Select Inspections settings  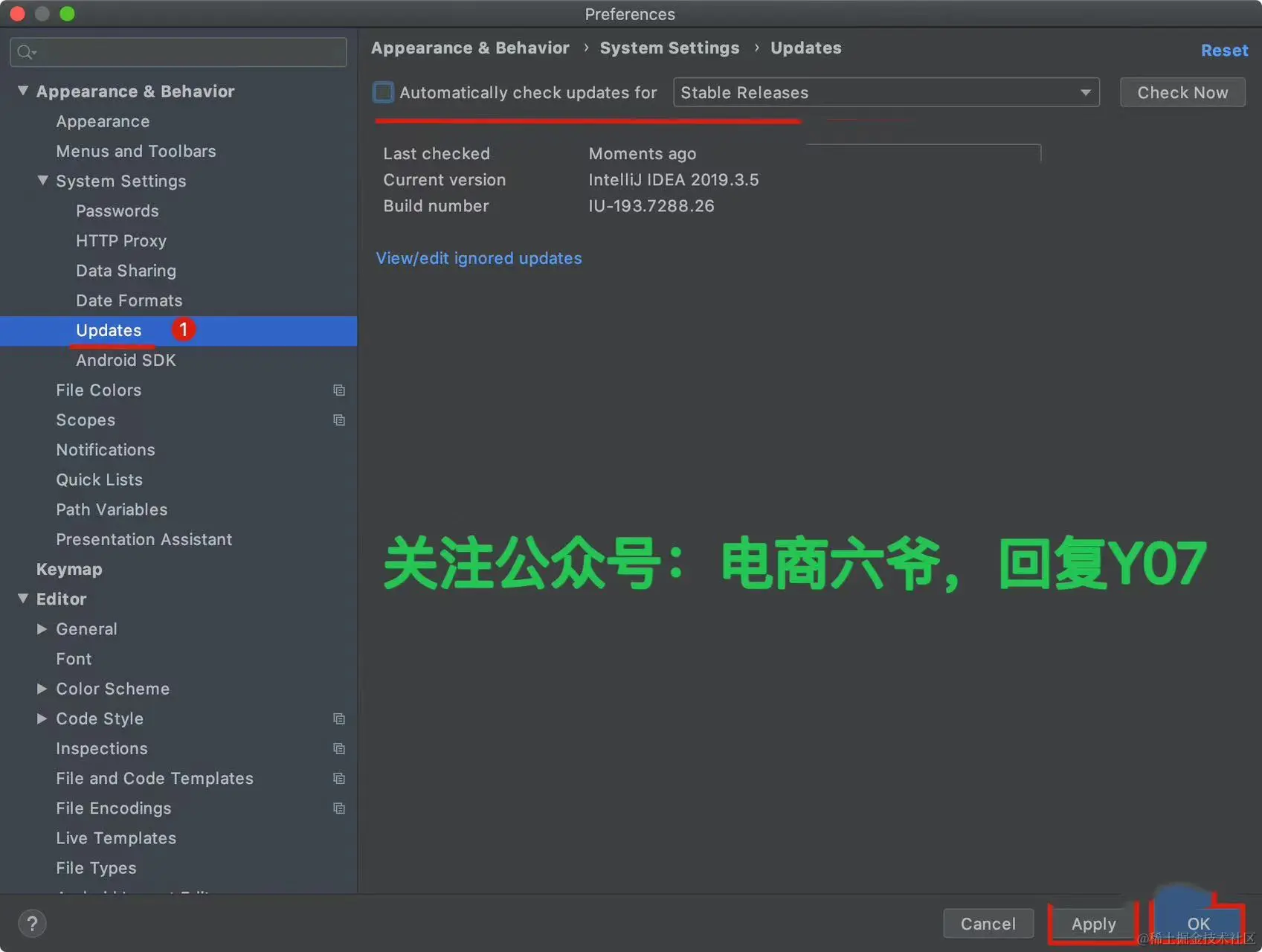pyautogui.click(x=102, y=748)
